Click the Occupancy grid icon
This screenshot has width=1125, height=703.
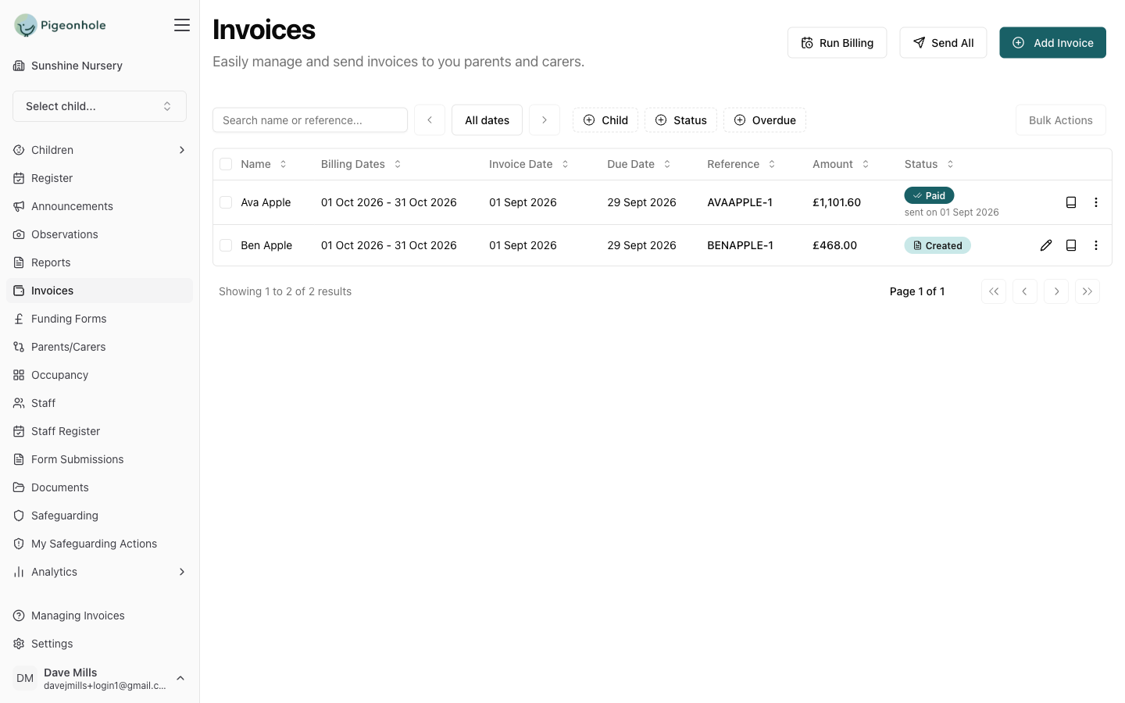(19, 375)
